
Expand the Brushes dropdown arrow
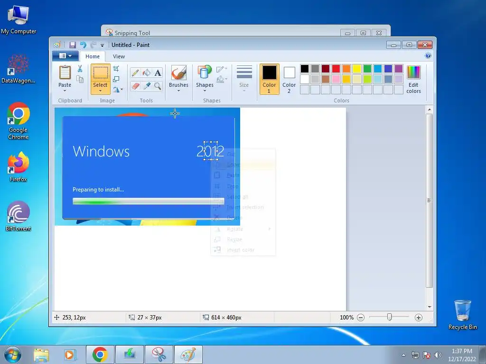[178, 91]
